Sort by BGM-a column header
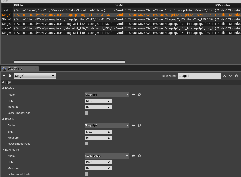The height and width of the screenshot is (177, 241). pos(63,5)
